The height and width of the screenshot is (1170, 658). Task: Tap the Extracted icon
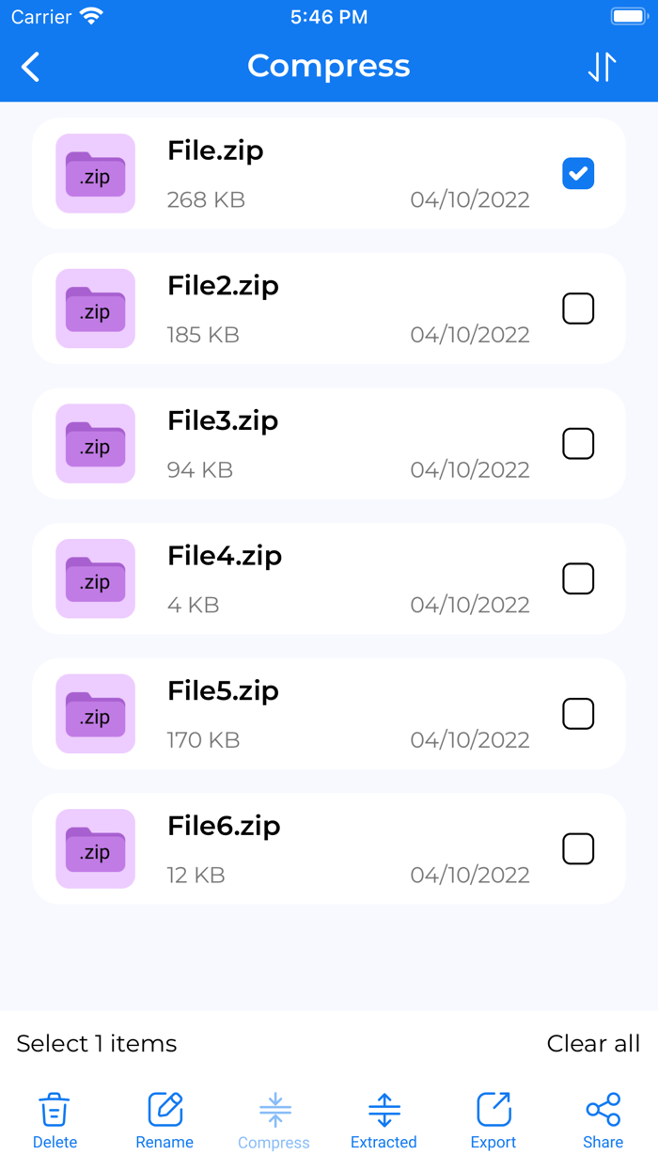[384, 1110]
